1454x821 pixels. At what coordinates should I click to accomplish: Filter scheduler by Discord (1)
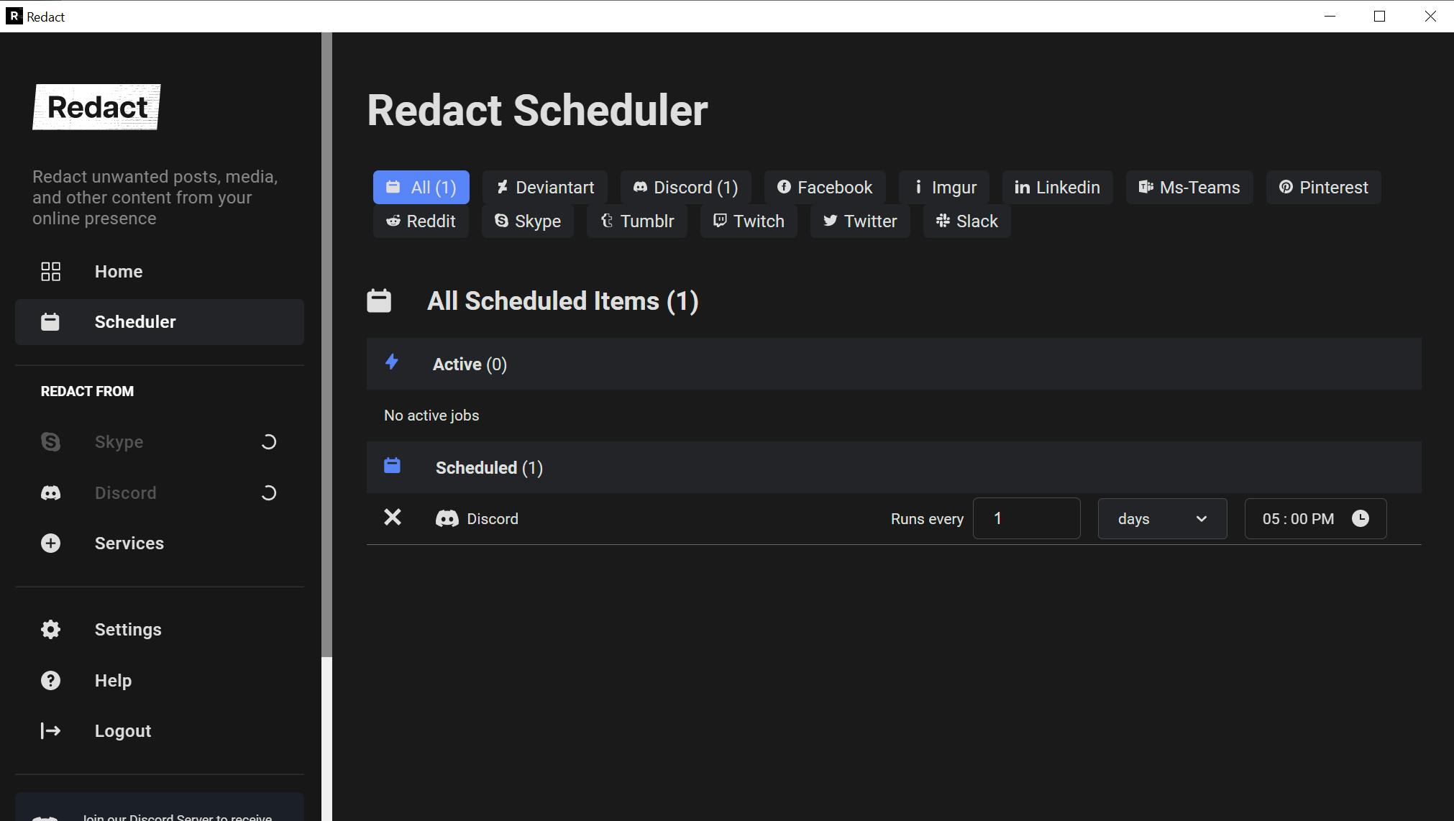click(x=686, y=188)
